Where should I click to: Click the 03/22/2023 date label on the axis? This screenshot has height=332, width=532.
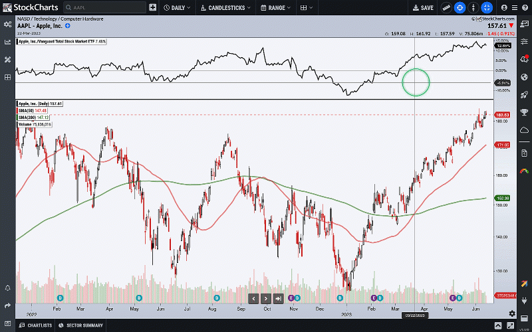(x=415, y=315)
